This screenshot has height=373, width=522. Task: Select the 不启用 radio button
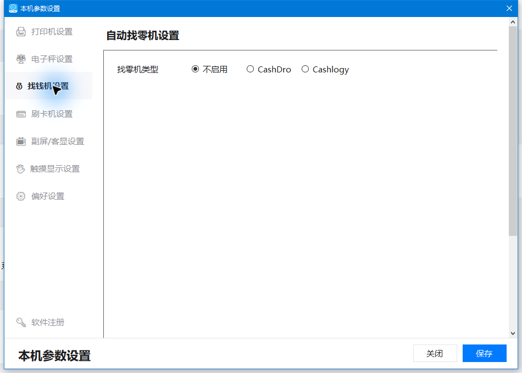[196, 69]
